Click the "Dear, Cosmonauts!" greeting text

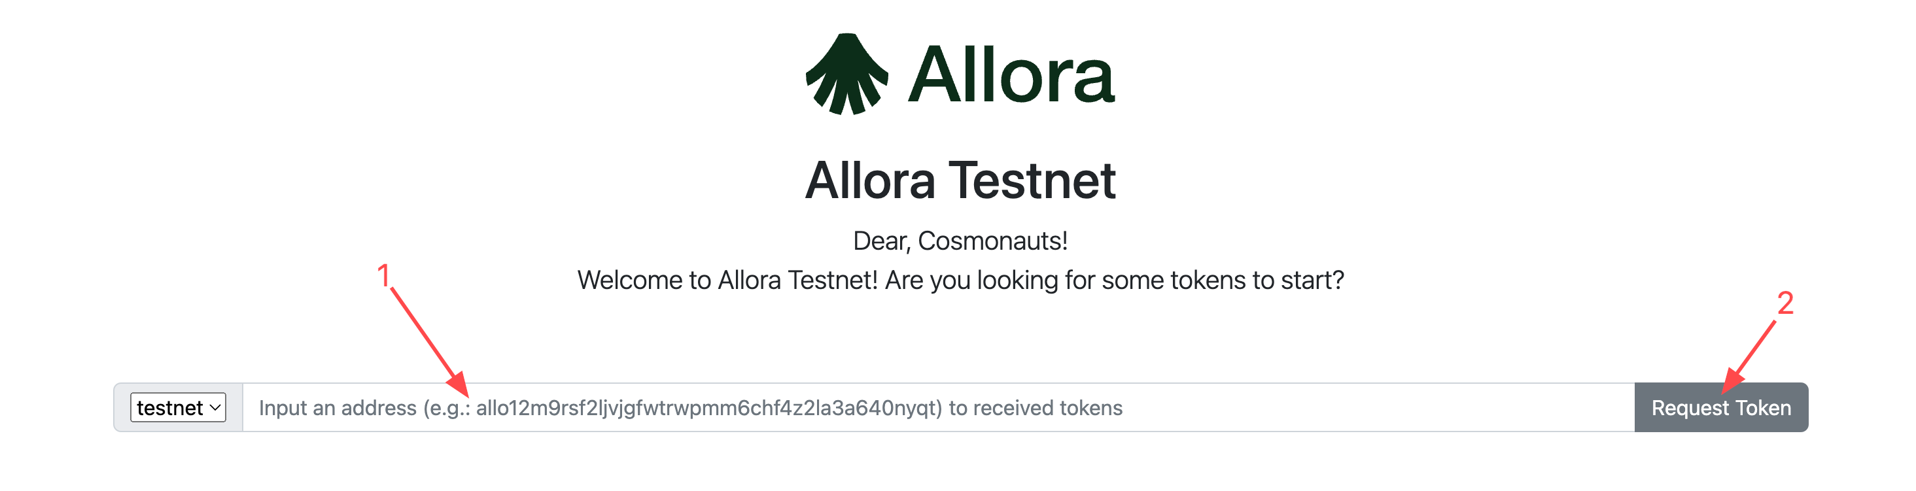tap(960, 241)
